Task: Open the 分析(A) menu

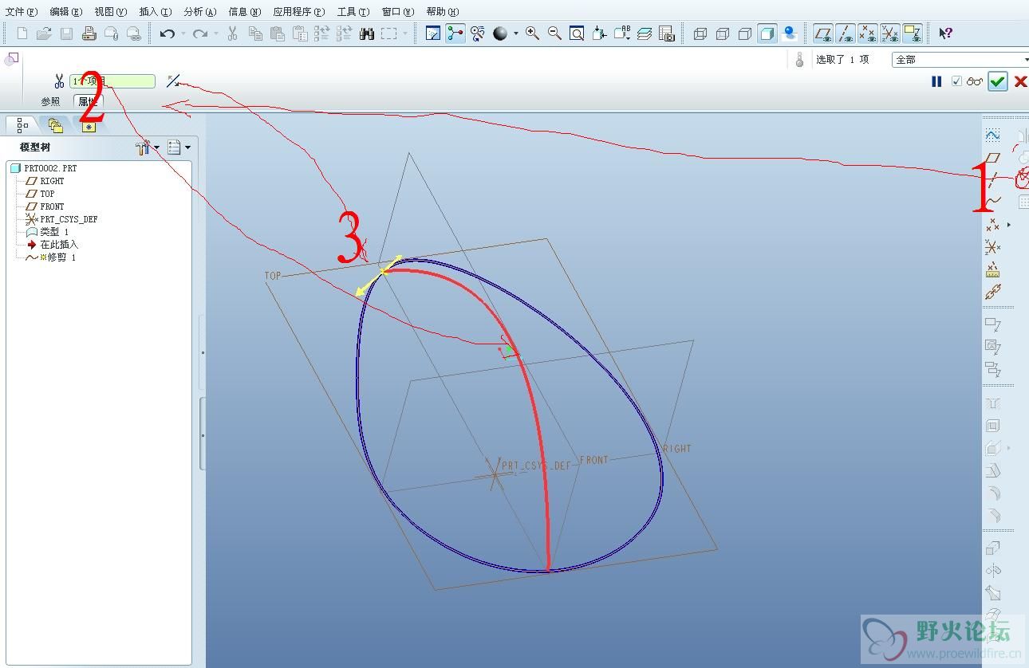Action: (x=199, y=12)
